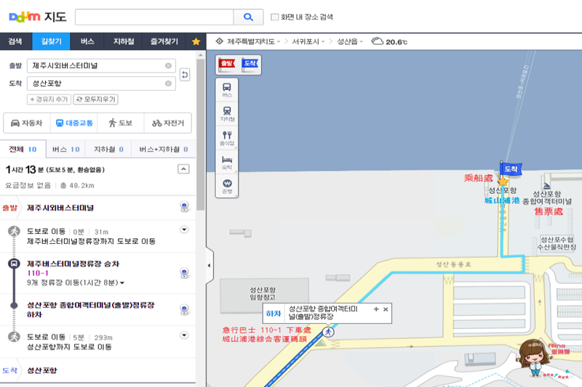The width and height of the screenshot is (582, 387).
Task: Switch to 버스 top tab
Action: pyautogui.click(x=87, y=41)
